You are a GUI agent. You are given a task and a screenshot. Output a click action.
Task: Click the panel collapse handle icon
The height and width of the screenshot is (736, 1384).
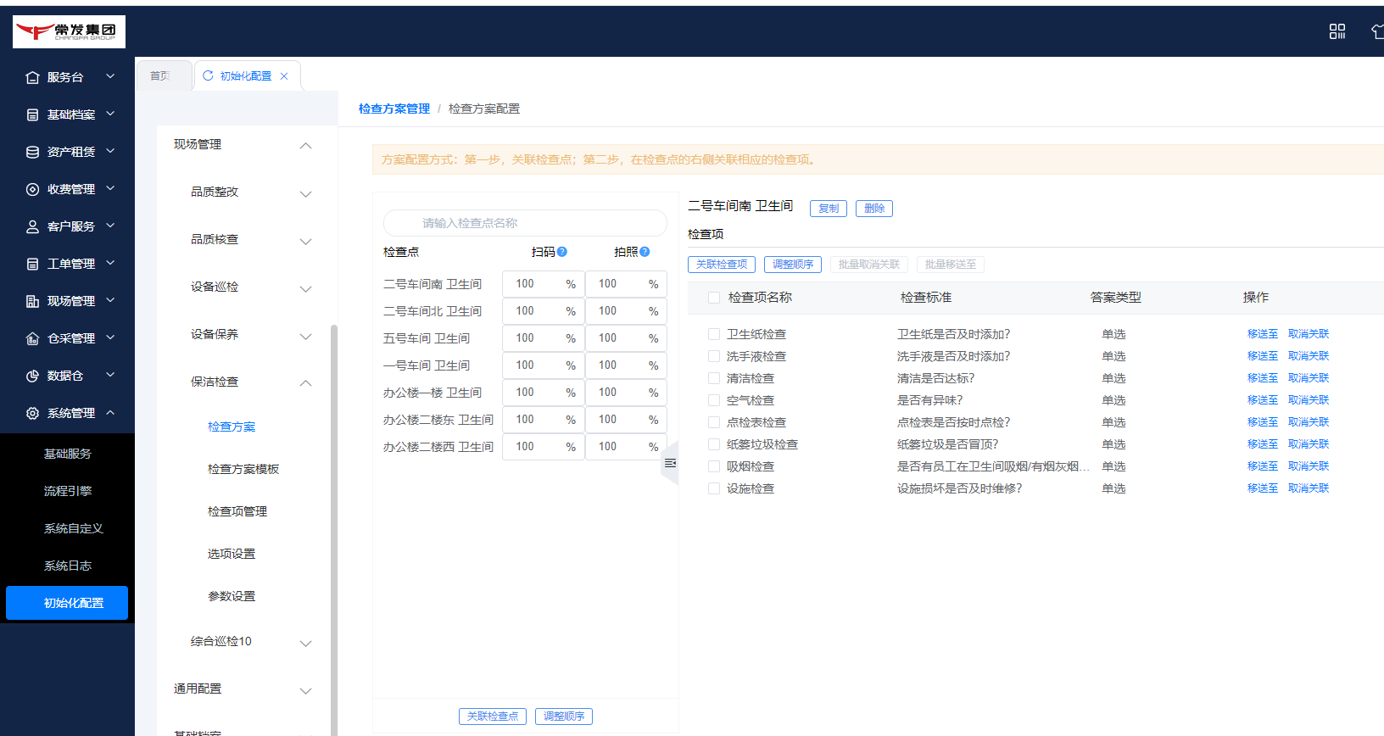coord(670,463)
